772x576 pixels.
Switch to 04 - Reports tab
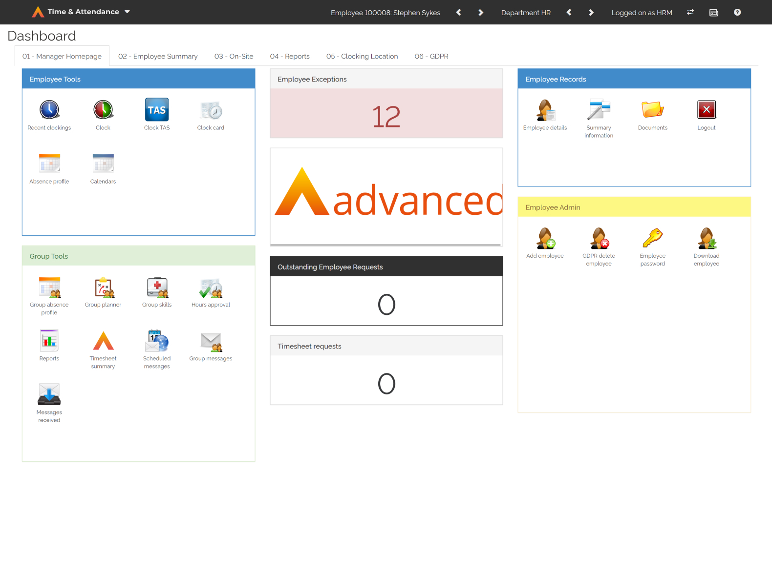290,56
